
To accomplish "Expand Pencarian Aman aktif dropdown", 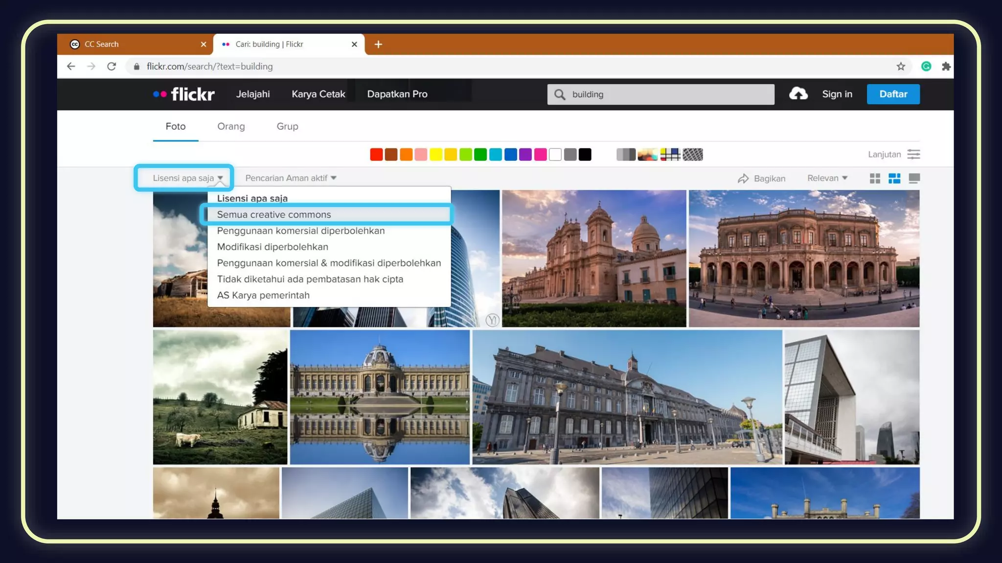I will 291,178.
